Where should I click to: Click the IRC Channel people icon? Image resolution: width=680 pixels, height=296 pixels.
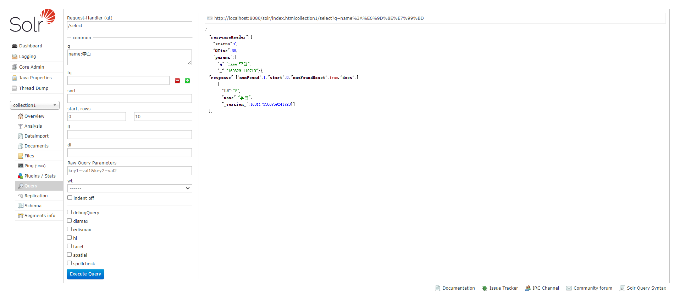pos(528,288)
